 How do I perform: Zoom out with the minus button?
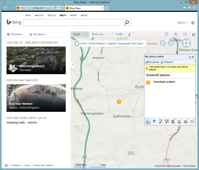(163, 43)
